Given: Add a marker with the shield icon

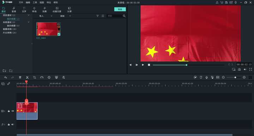Looking at the screenshot, I should (201, 78).
